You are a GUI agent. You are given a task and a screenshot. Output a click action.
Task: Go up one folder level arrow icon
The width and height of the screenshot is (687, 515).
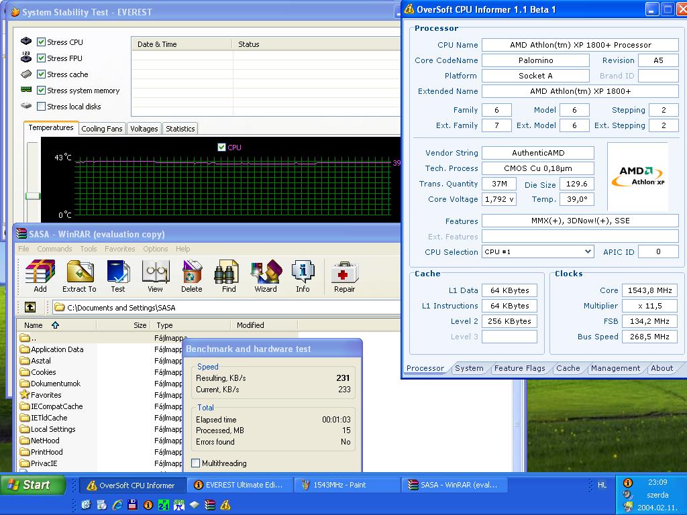point(30,307)
